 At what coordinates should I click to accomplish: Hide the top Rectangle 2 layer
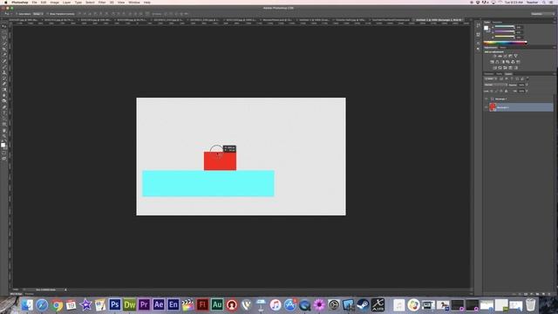(x=487, y=99)
